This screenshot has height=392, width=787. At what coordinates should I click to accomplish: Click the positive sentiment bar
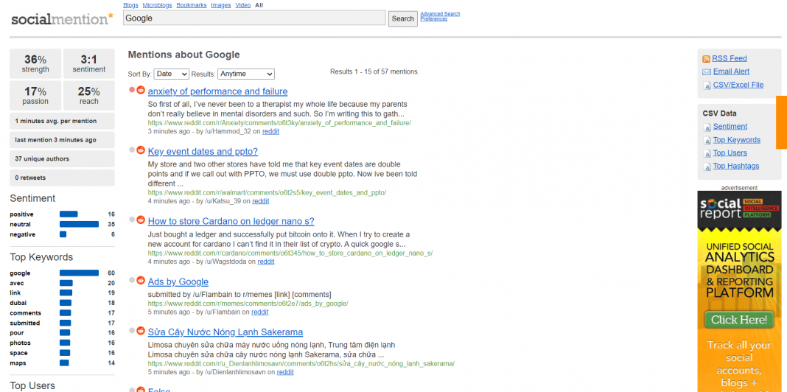pos(69,214)
